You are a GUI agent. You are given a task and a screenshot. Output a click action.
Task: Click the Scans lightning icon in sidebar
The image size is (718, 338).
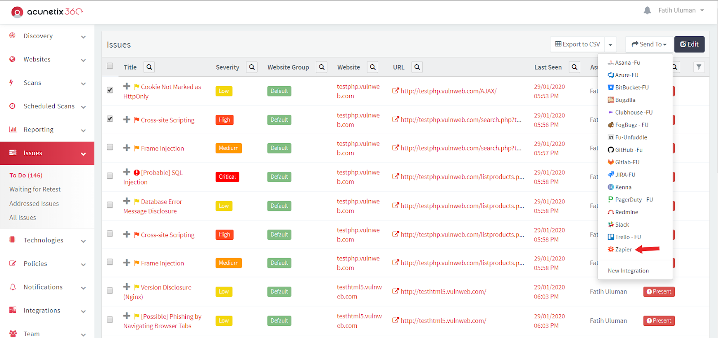(x=11, y=83)
